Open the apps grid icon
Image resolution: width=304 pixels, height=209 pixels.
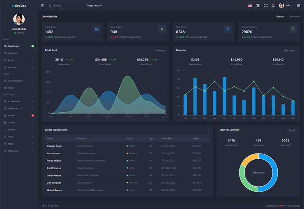pyautogui.click(x=258, y=6)
